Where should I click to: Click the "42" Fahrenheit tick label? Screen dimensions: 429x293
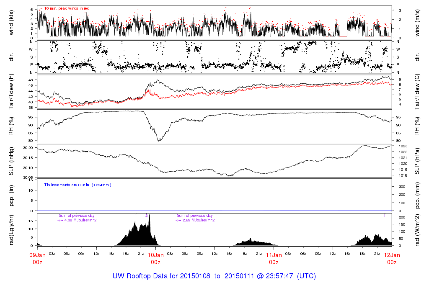coord(31,97)
